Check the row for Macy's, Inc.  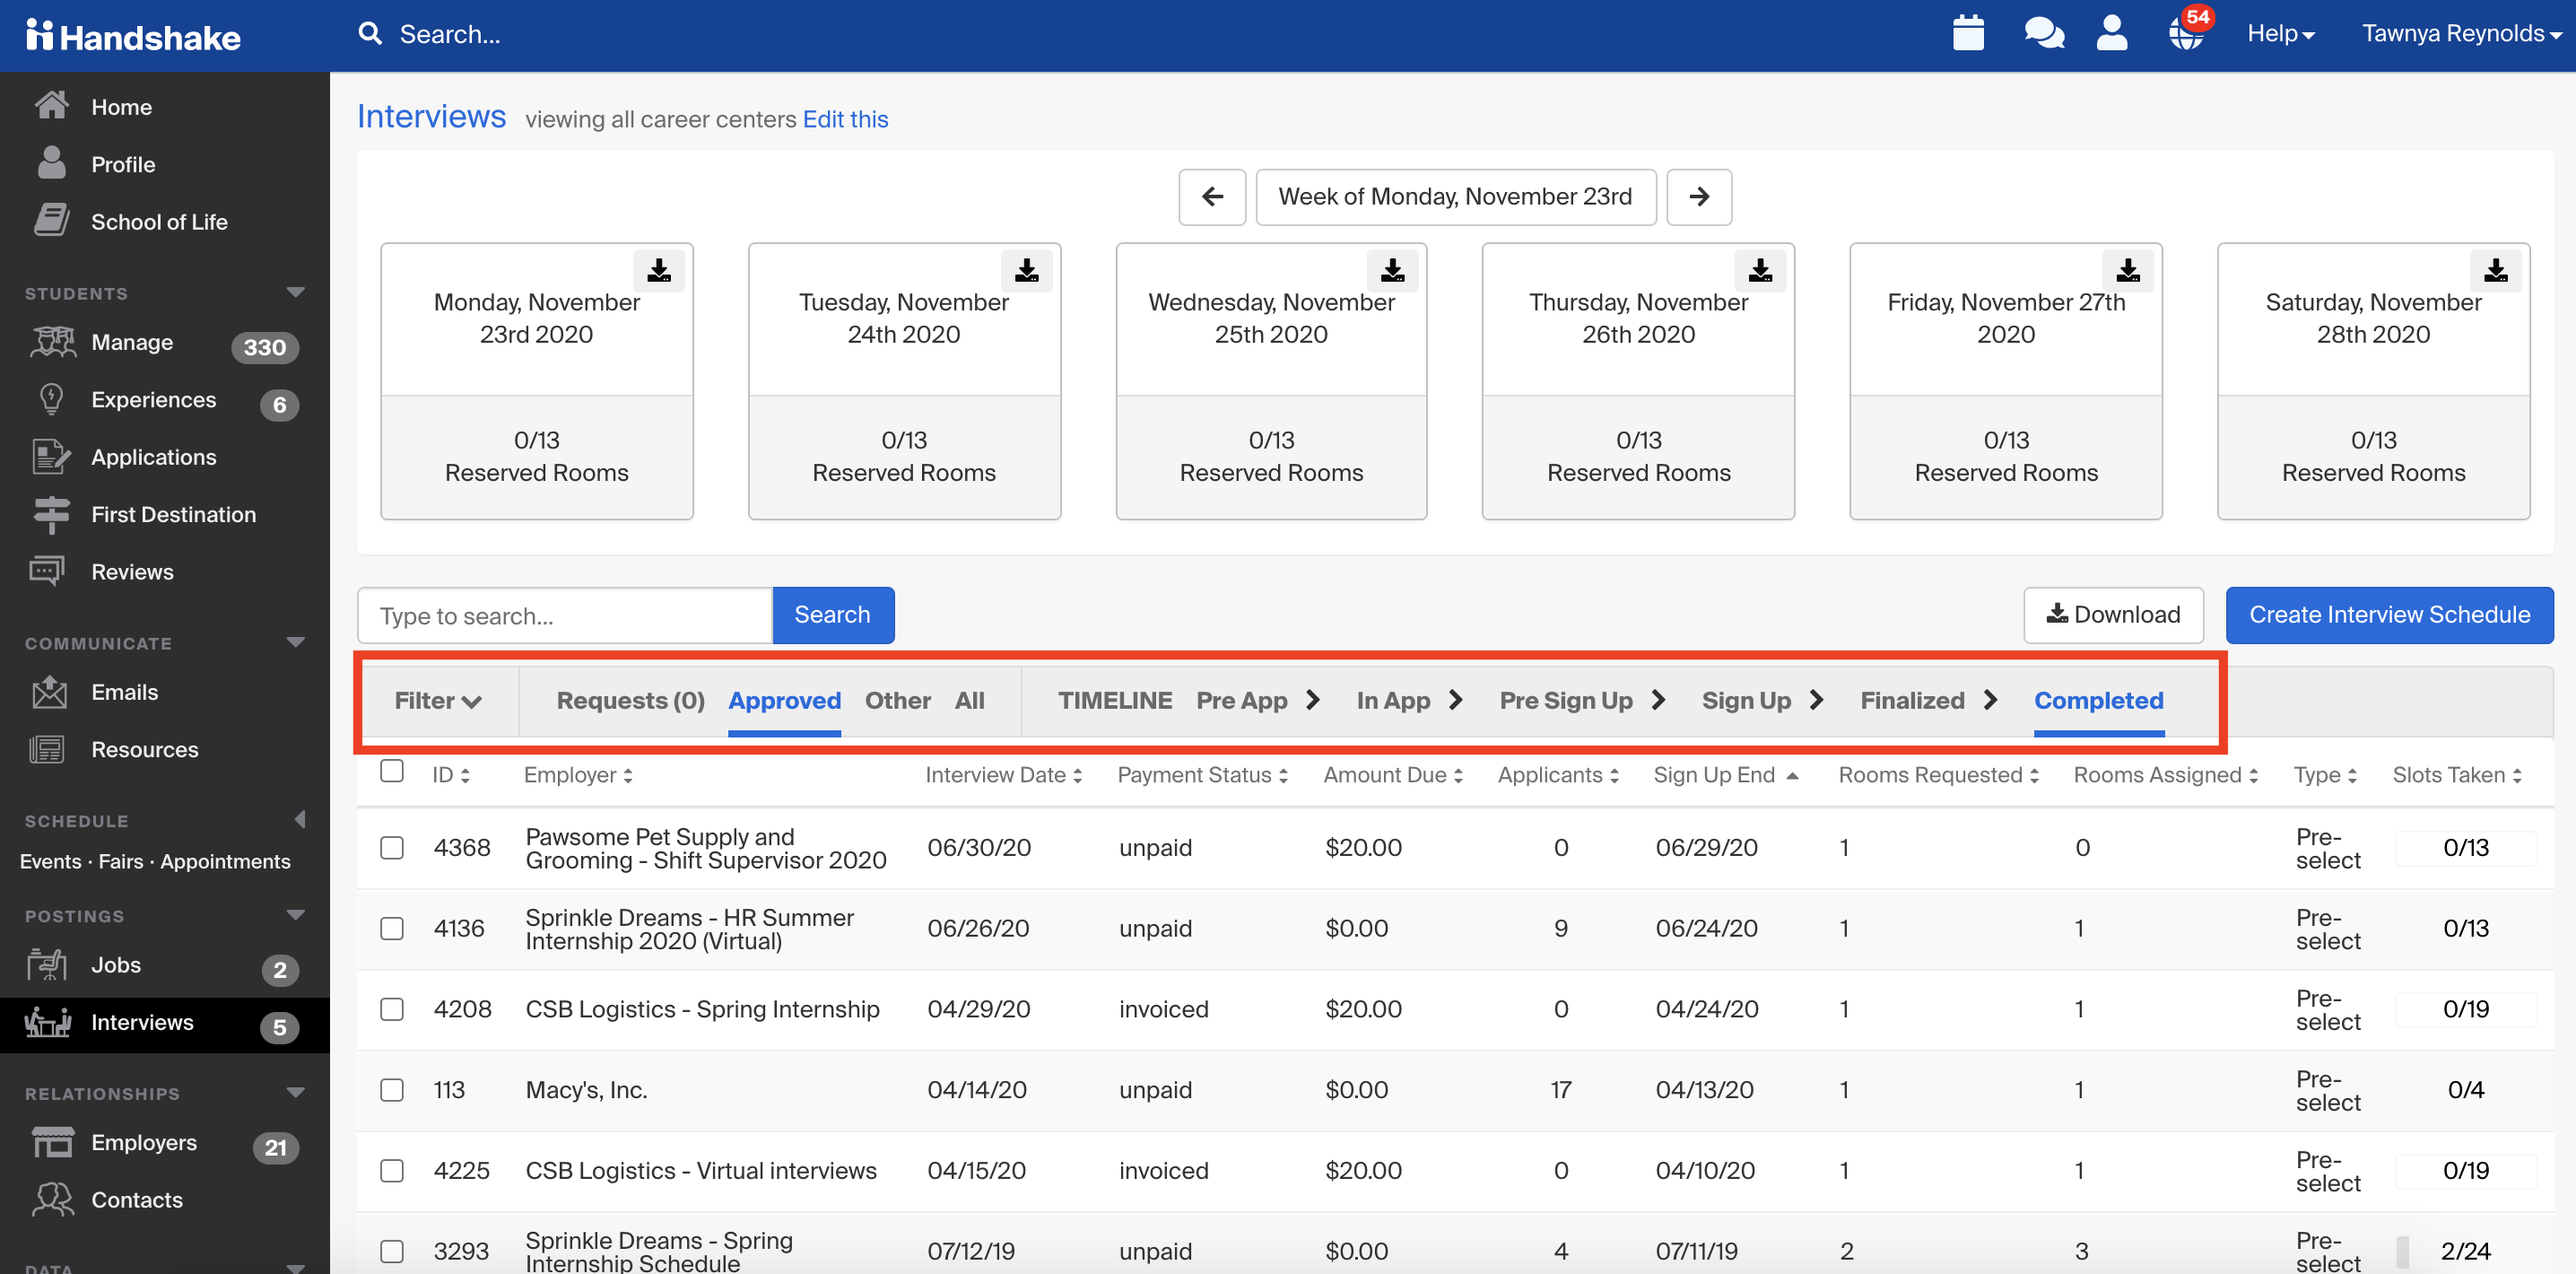pos(392,1090)
